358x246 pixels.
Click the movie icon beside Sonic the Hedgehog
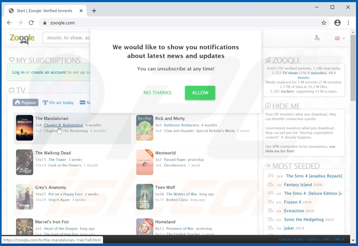coord(271,219)
